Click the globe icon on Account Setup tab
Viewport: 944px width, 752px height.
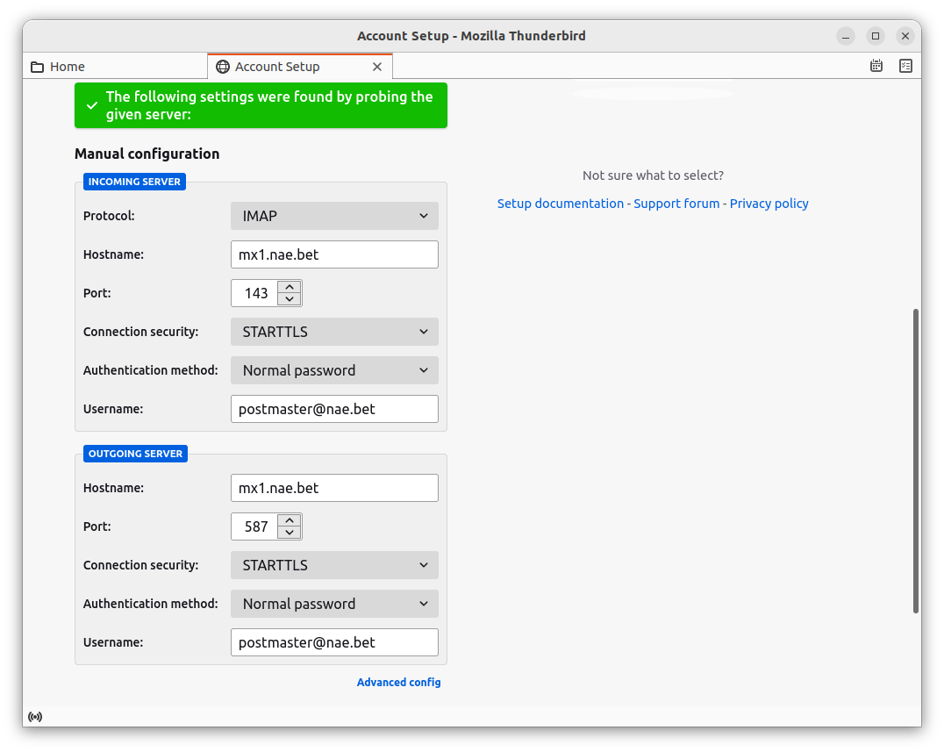[223, 66]
